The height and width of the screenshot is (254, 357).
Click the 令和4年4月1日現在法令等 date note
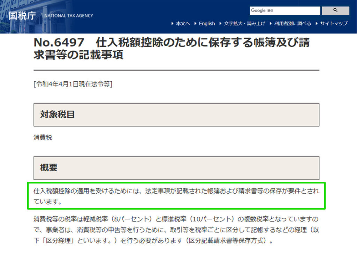(73, 84)
